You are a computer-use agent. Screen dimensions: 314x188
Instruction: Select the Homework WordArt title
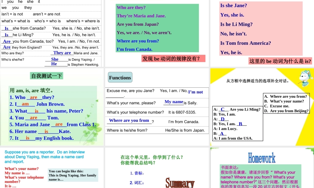(262, 157)
